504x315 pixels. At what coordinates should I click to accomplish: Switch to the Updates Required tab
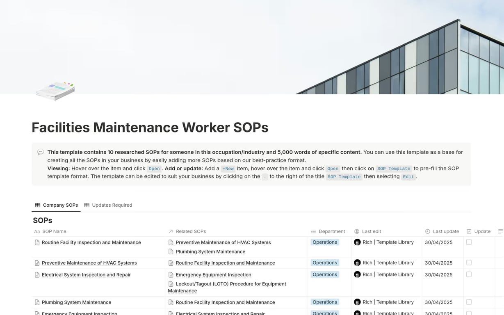(x=108, y=205)
